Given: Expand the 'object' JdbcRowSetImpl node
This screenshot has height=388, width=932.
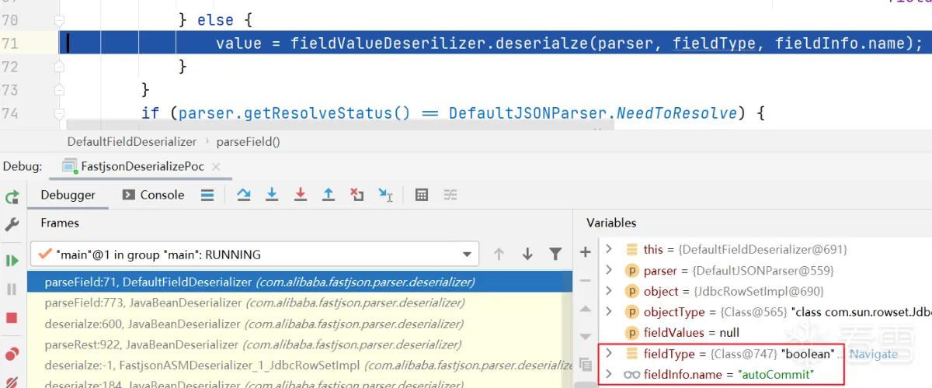Looking at the screenshot, I should pos(609,291).
